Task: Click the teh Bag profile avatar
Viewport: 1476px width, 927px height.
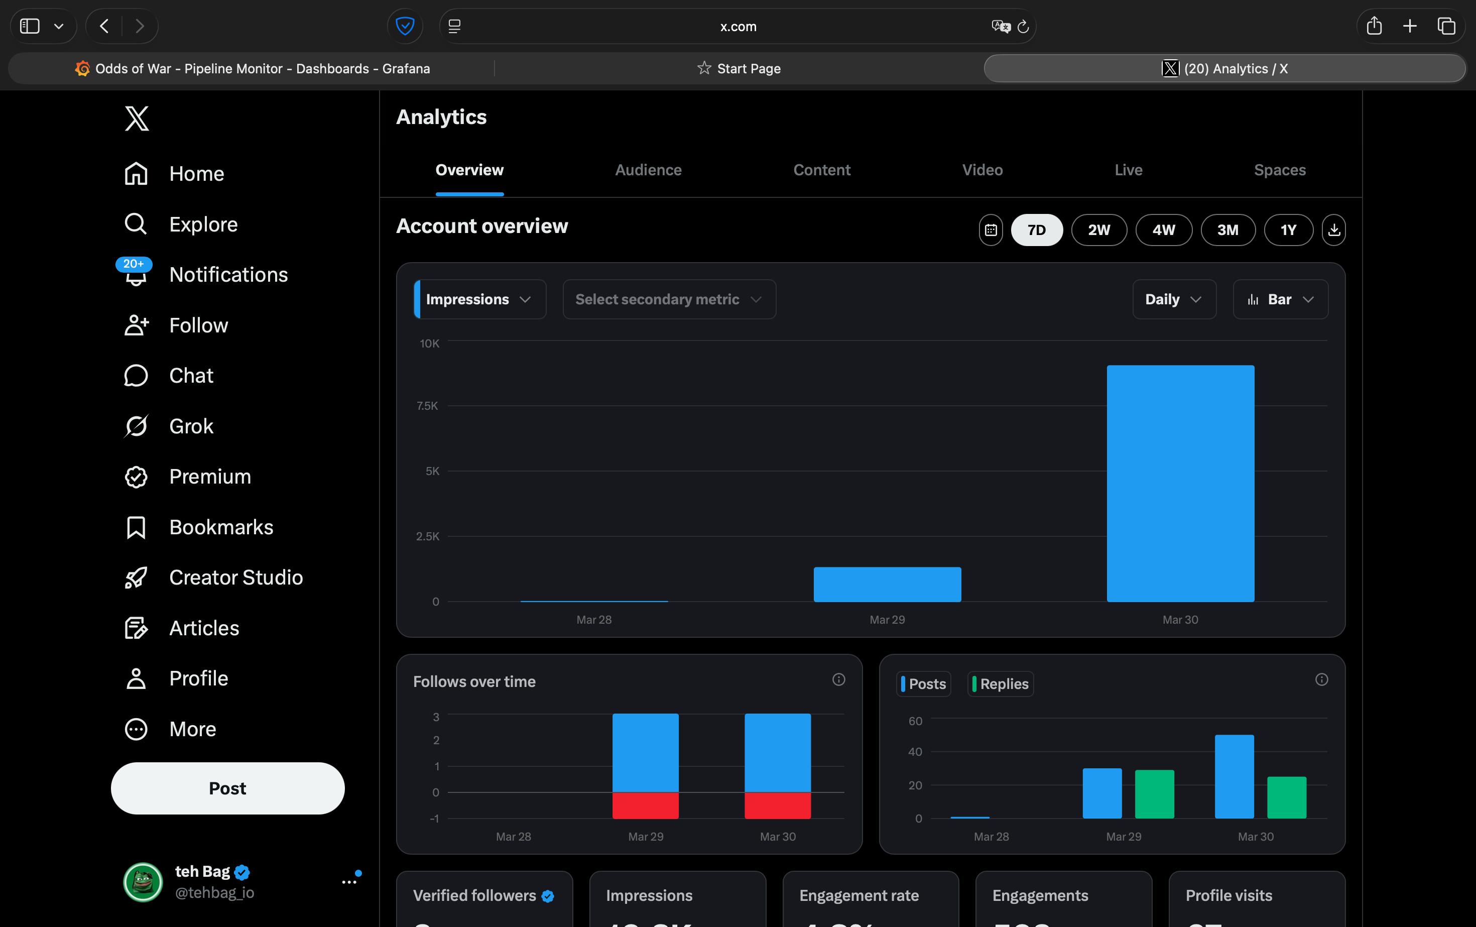Action: [x=143, y=882]
